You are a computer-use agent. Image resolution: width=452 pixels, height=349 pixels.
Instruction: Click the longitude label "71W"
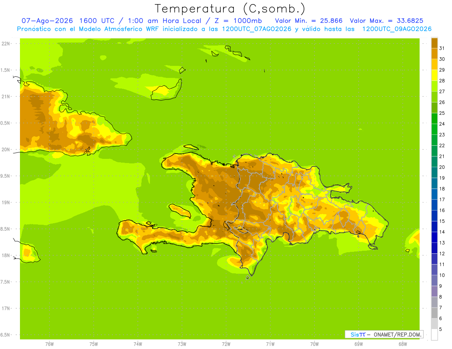(270, 344)
